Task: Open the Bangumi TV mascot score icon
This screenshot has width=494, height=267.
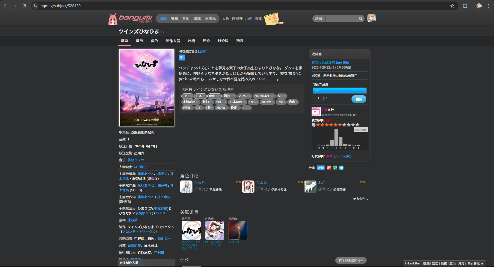Action: (316, 112)
